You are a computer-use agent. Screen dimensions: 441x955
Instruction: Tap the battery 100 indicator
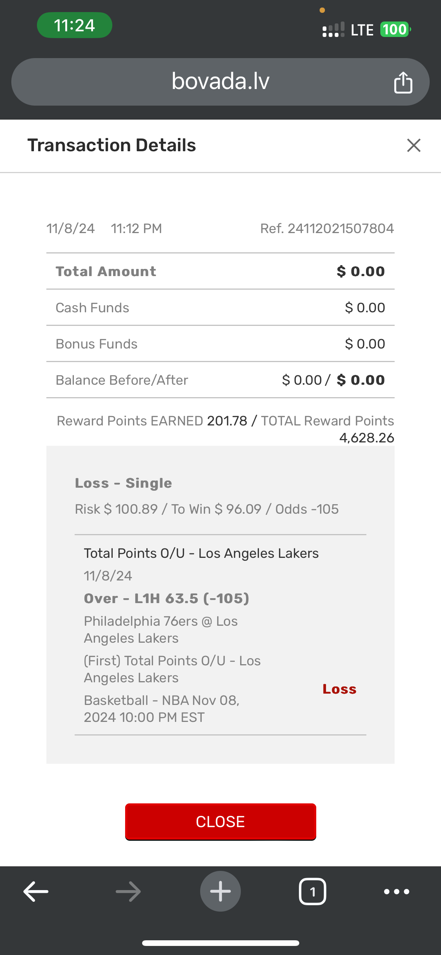tap(395, 29)
